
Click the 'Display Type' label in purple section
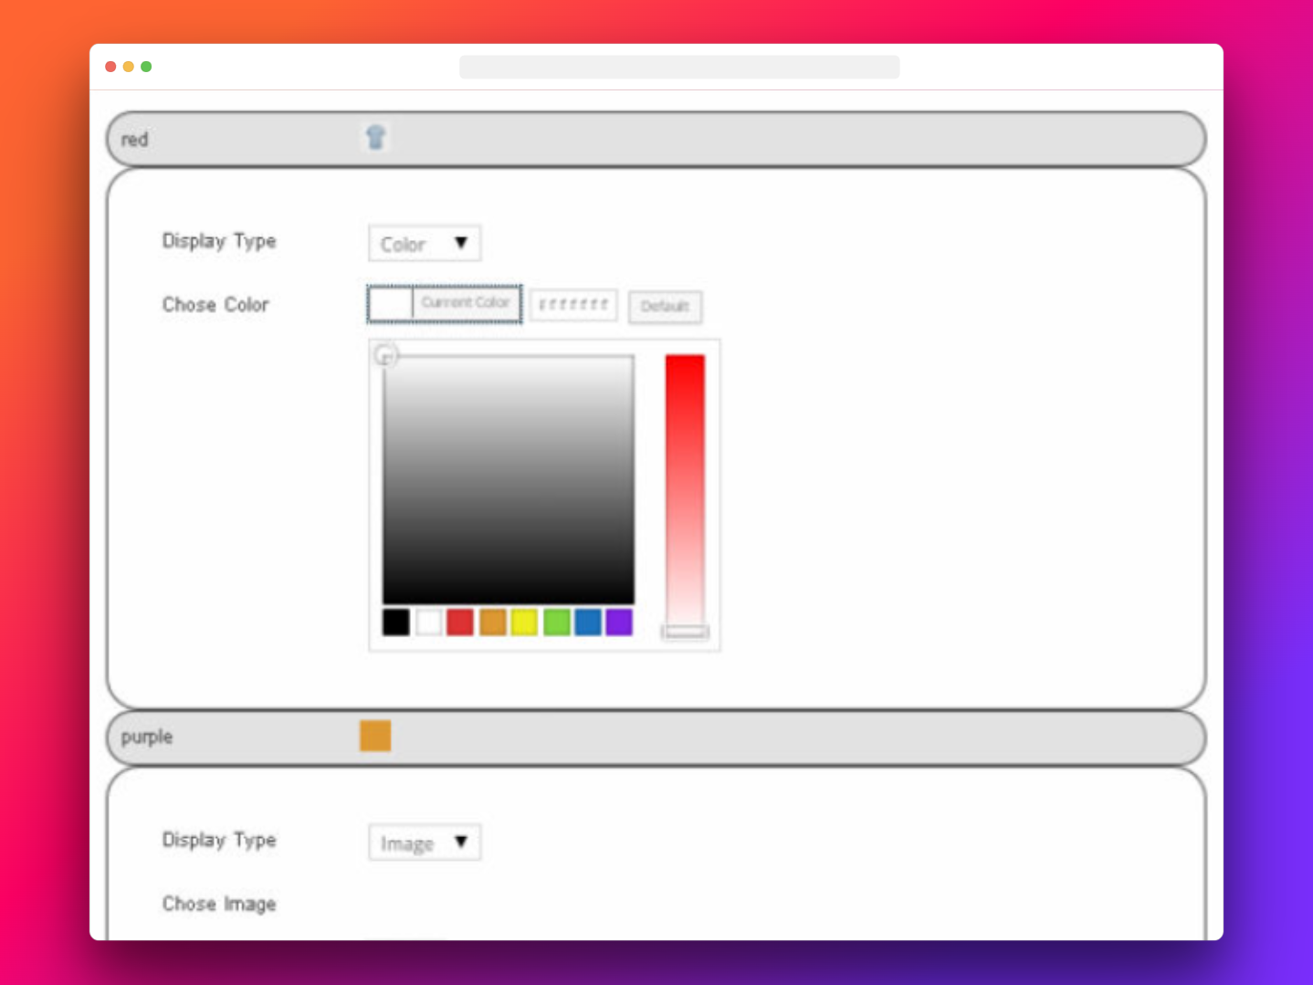(219, 841)
